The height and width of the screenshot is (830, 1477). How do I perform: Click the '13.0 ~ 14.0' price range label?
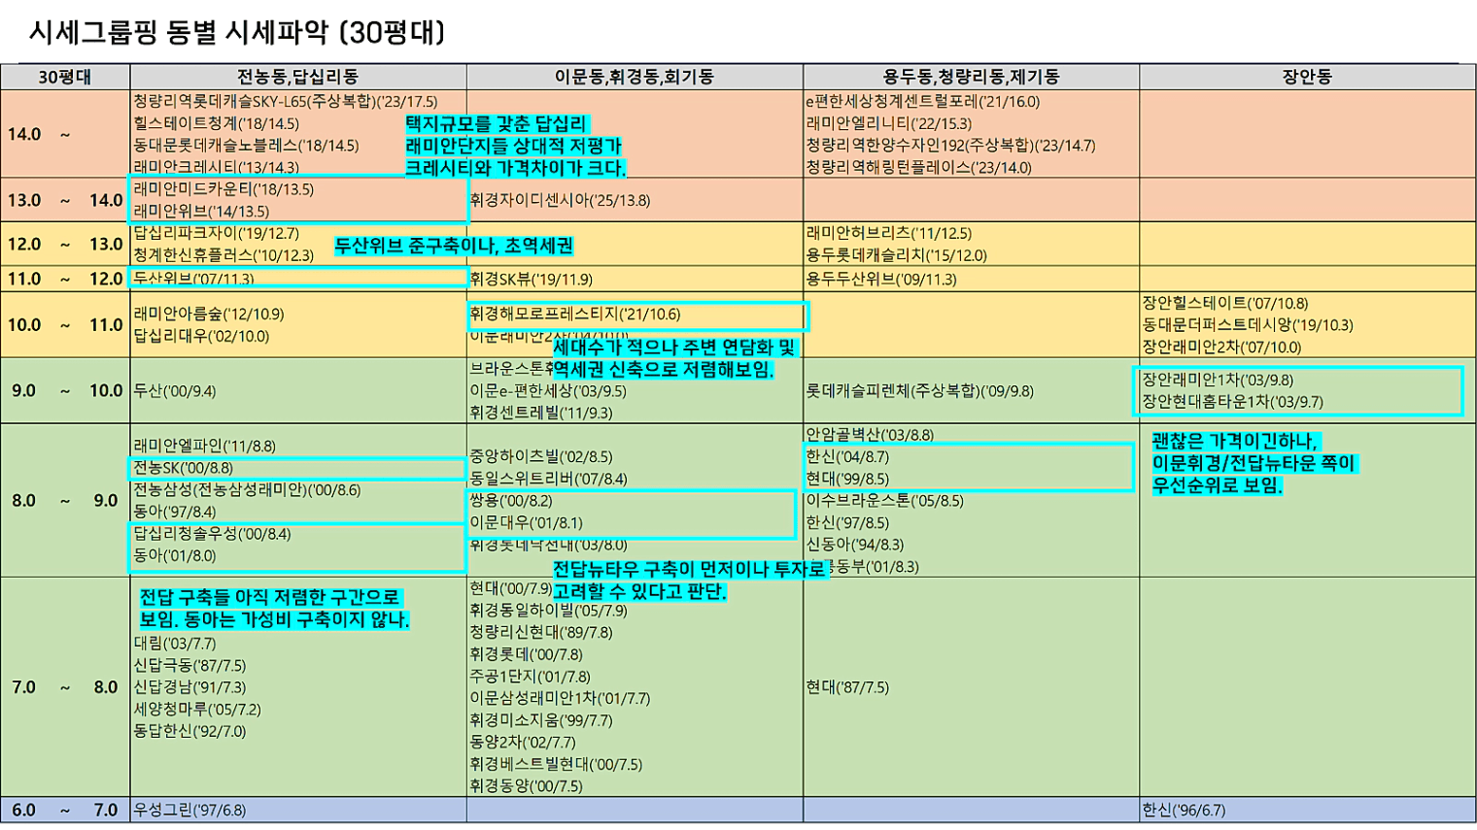tap(65, 200)
